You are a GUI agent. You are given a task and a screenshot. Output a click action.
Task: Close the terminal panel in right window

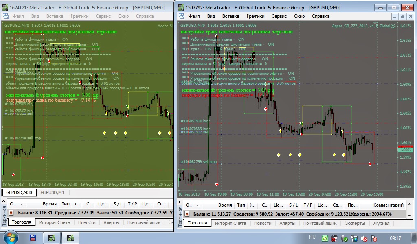179,202
